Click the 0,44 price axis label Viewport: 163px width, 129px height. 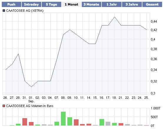[154, 21]
